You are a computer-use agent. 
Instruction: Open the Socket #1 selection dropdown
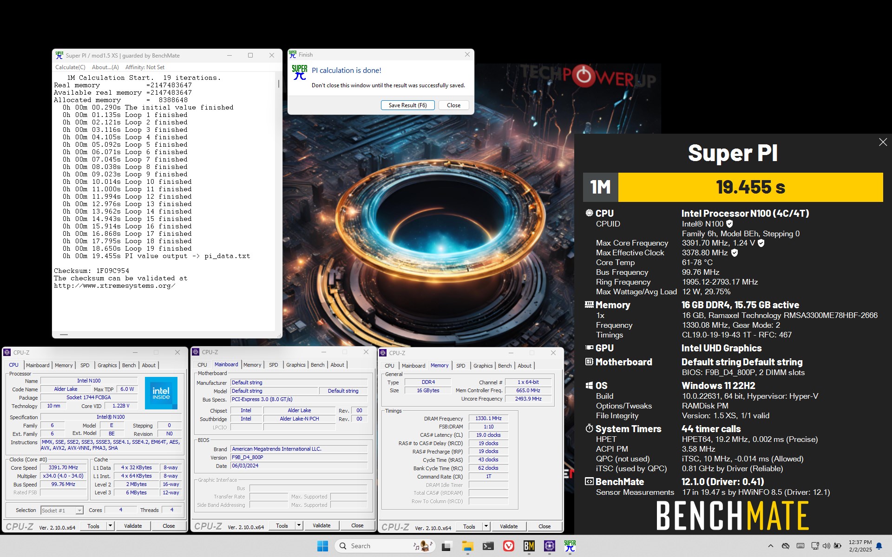[x=79, y=511]
